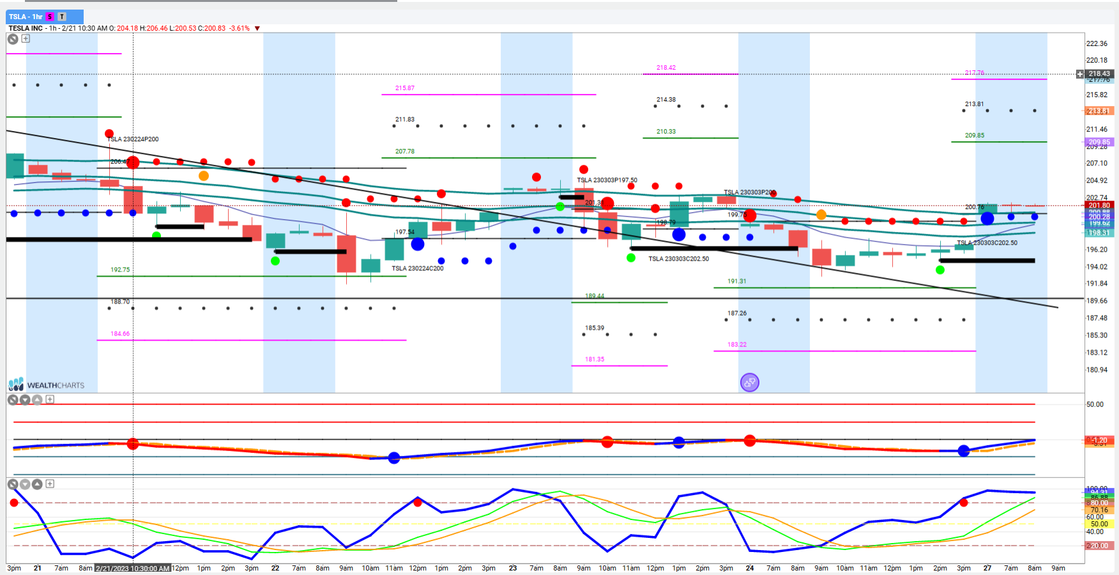Click the 191.31 green level label
The height and width of the screenshot is (575, 1119).
coord(737,281)
